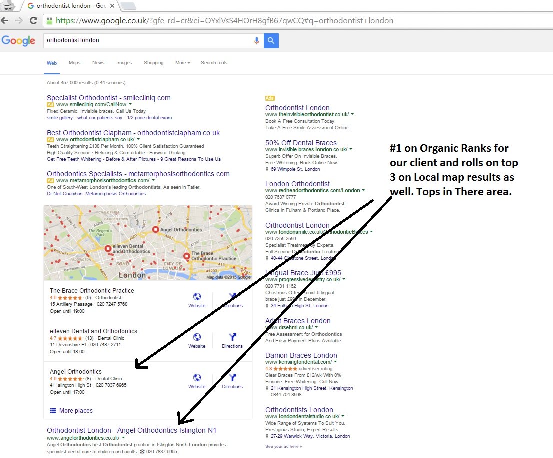Click Dr Neil Counihan sitelink

click(96, 194)
